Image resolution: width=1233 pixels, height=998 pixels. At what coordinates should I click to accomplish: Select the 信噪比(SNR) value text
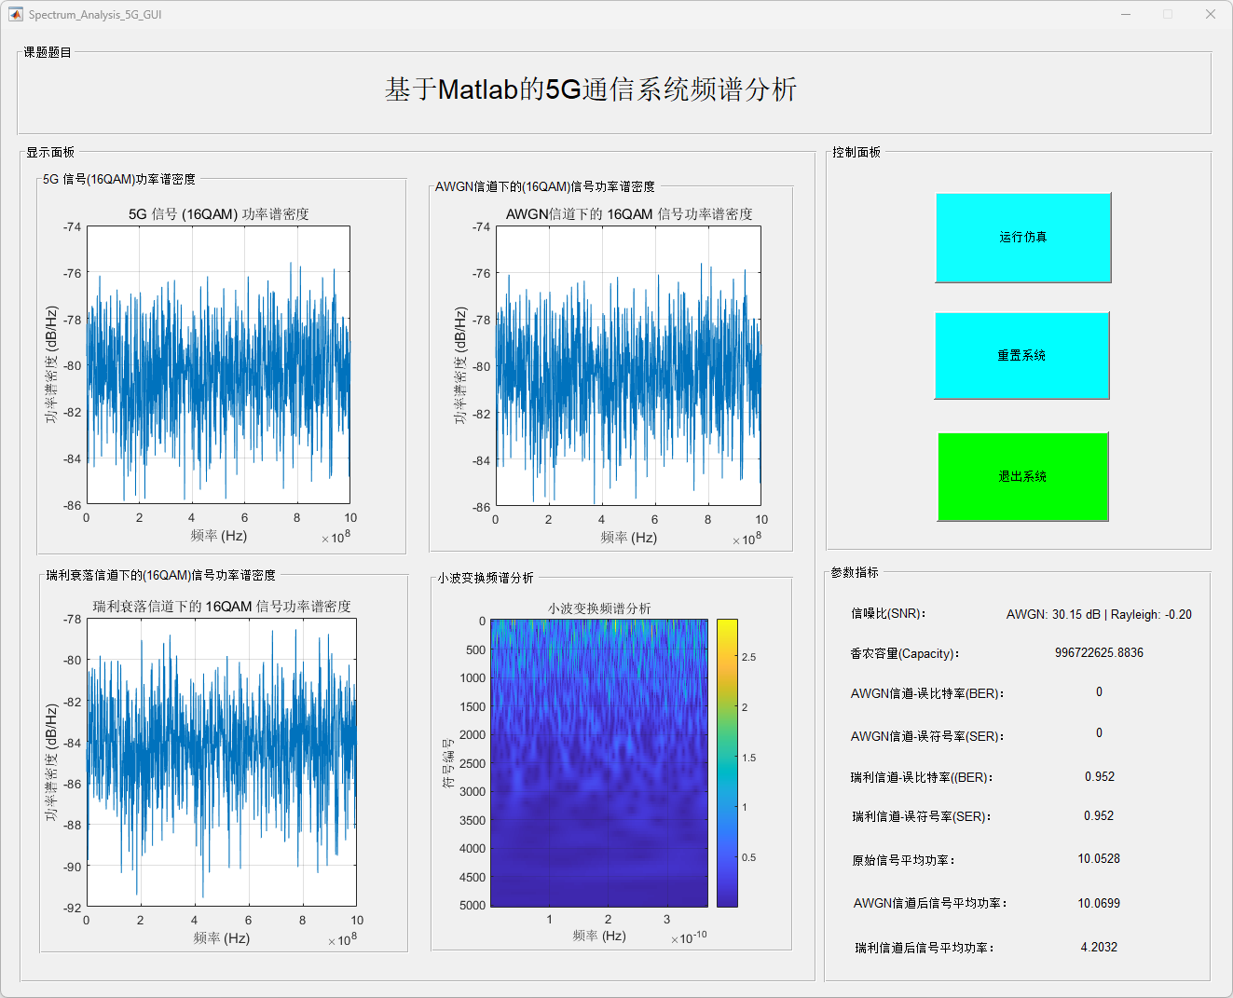click(1098, 615)
